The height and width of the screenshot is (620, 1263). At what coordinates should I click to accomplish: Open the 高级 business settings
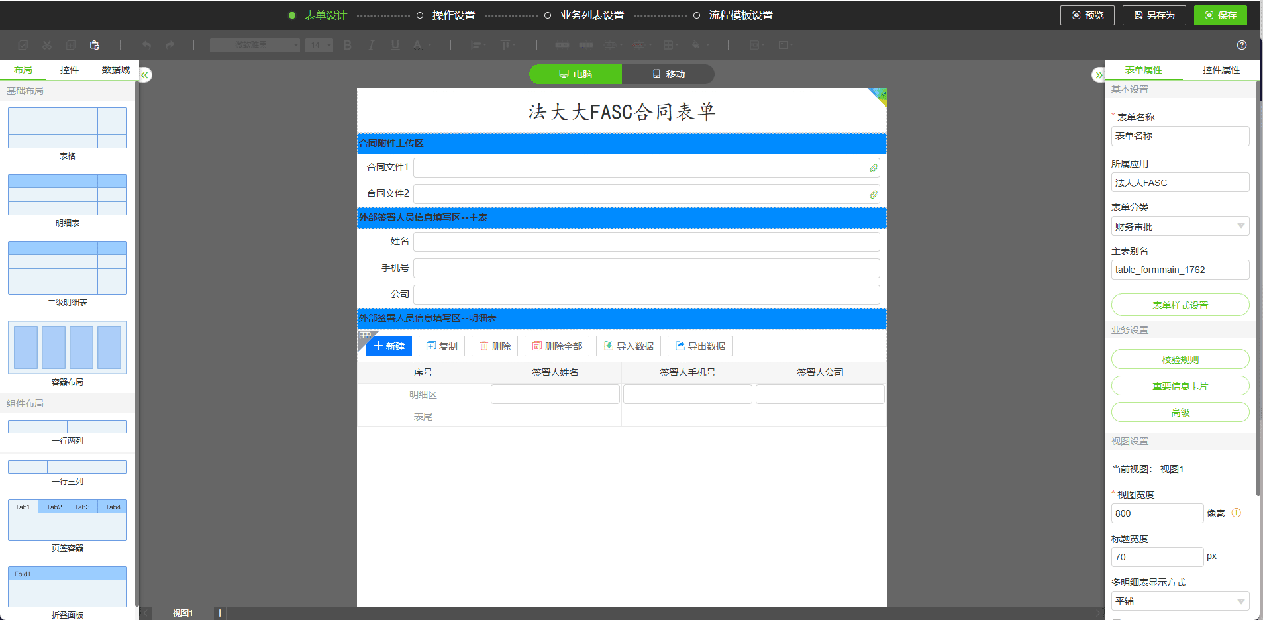pyautogui.click(x=1180, y=412)
